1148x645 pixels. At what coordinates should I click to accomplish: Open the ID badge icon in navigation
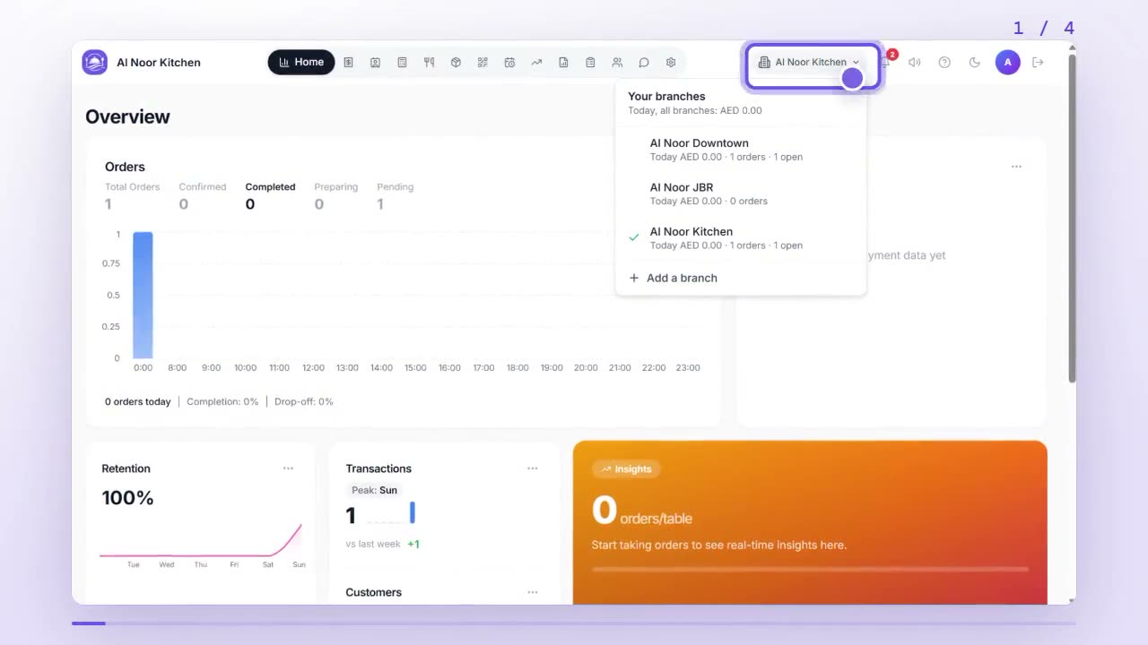click(x=375, y=63)
